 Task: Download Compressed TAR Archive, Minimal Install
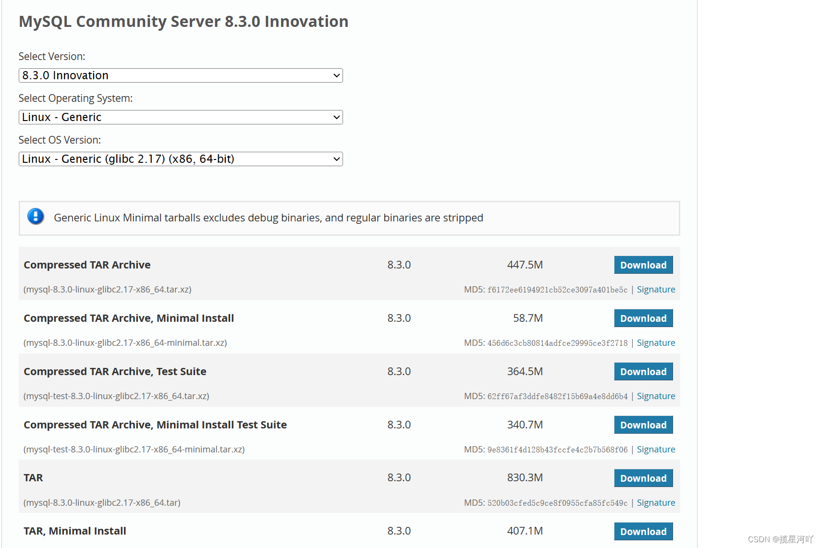tap(643, 318)
